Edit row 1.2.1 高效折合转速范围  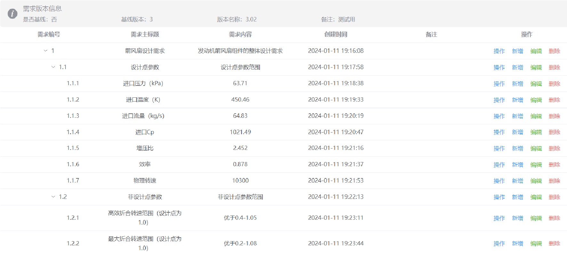coord(536,218)
